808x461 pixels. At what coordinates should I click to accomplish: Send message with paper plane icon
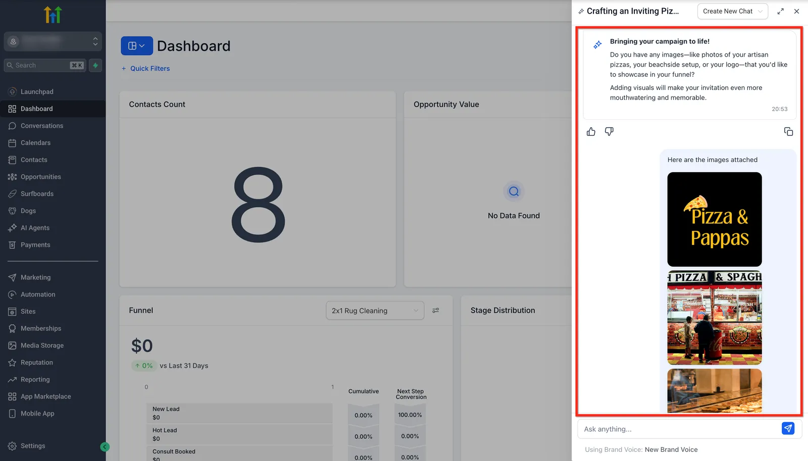coord(788,428)
